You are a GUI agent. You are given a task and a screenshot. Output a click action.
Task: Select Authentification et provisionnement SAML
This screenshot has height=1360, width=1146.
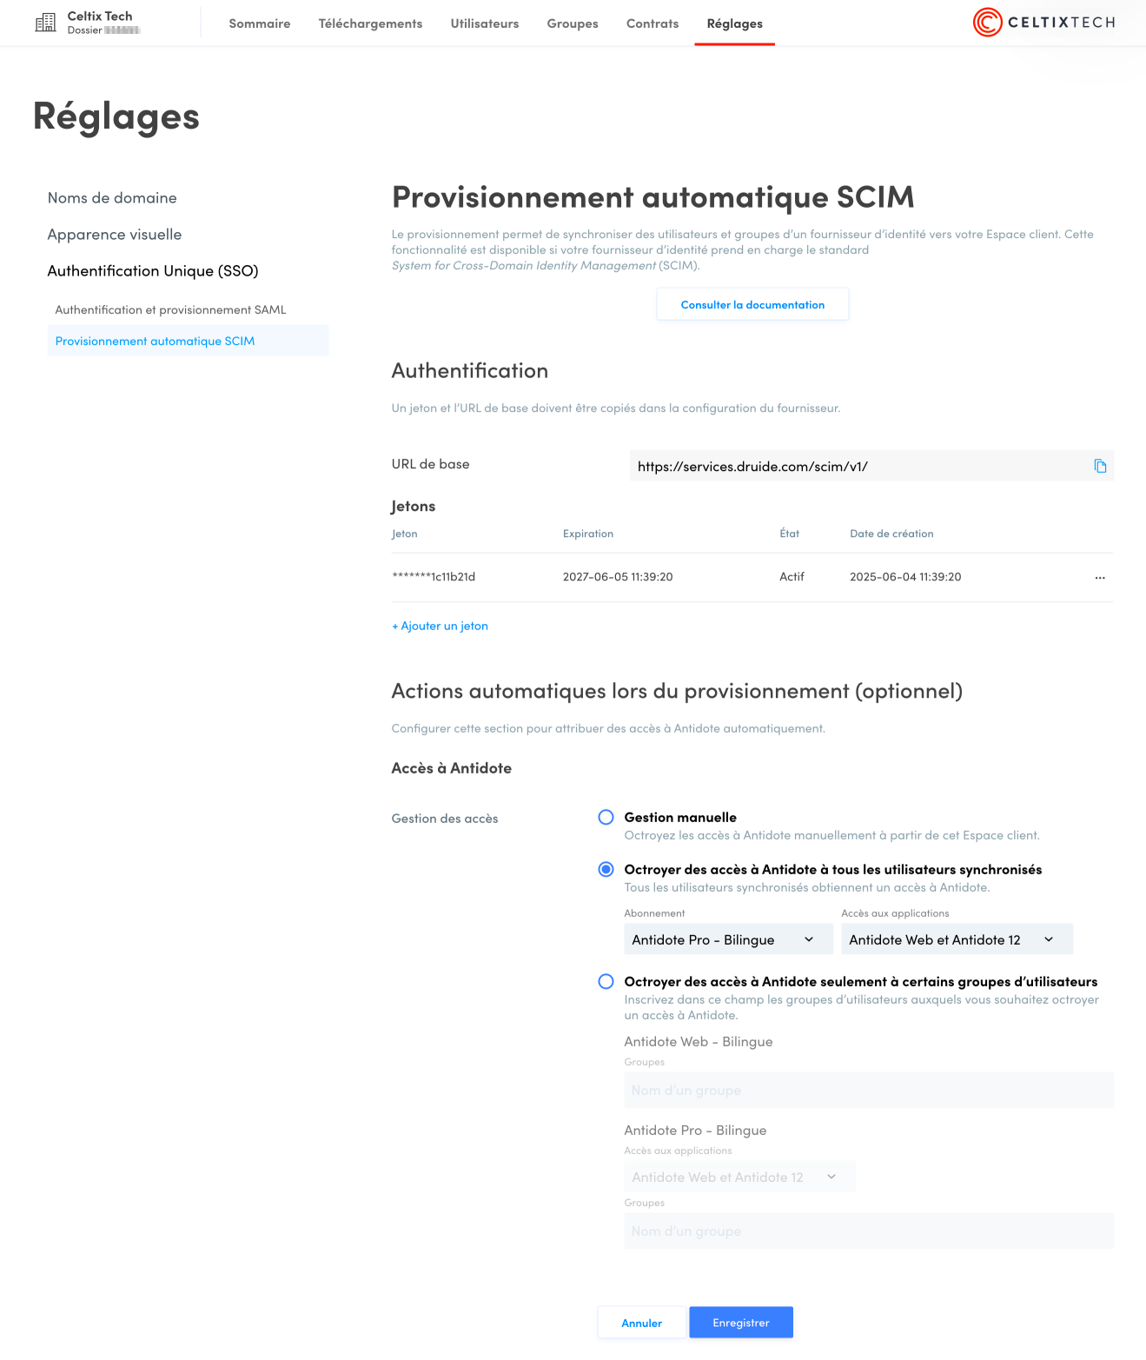click(170, 309)
